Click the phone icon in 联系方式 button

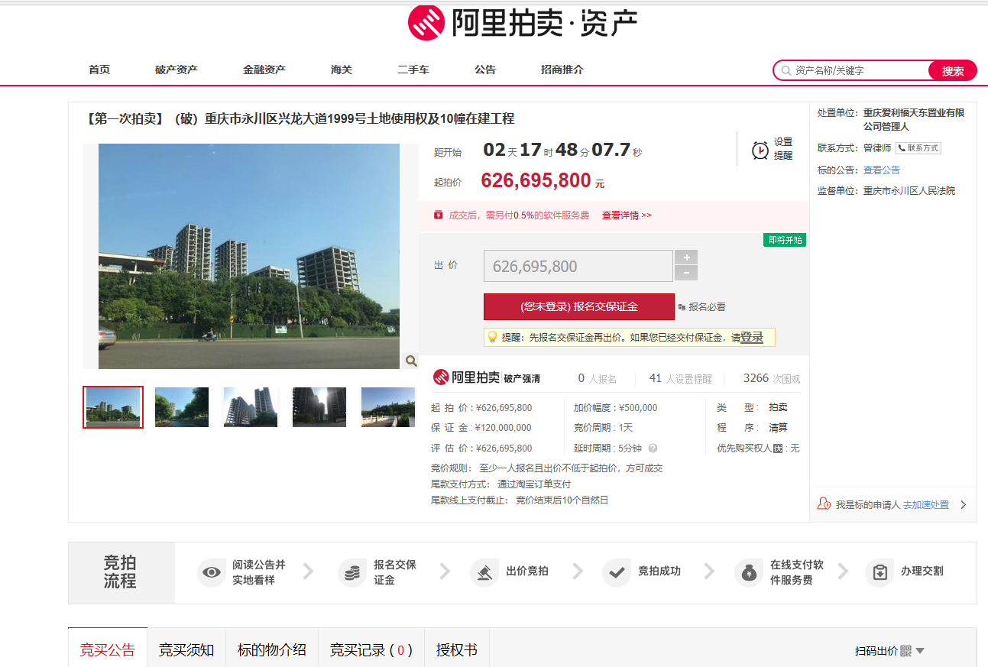(x=902, y=148)
